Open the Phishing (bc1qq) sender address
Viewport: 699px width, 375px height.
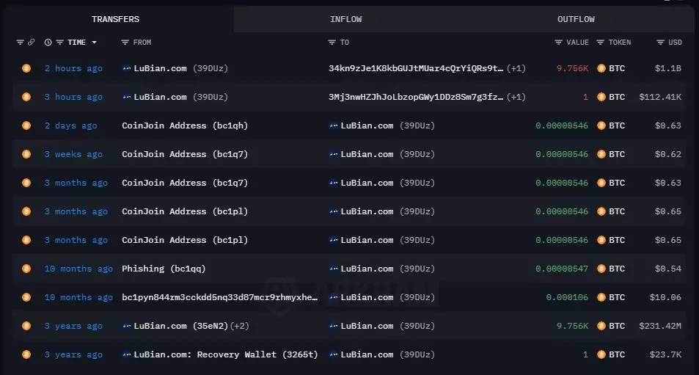164,269
